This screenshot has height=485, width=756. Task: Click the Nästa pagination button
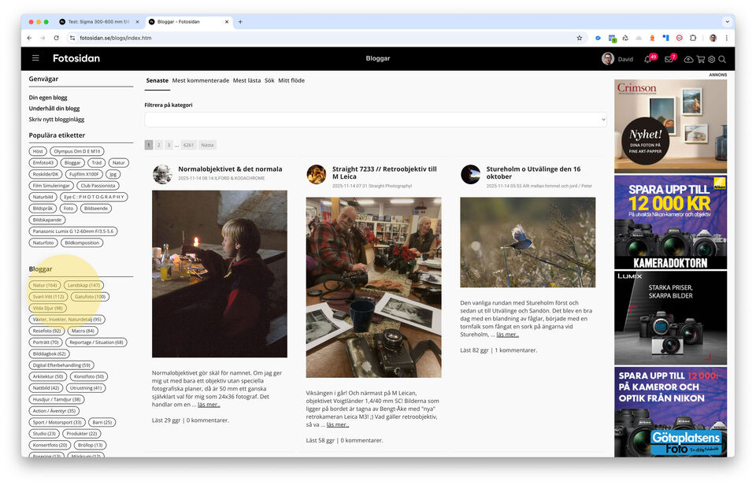pyautogui.click(x=207, y=145)
